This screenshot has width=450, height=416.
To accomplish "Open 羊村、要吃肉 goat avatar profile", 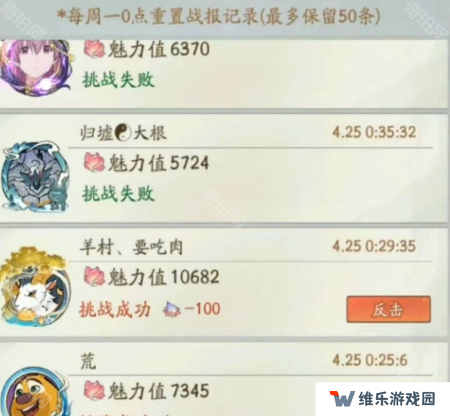I will 34,286.
